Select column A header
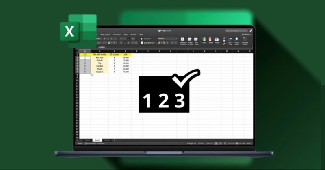 tap(85, 51)
